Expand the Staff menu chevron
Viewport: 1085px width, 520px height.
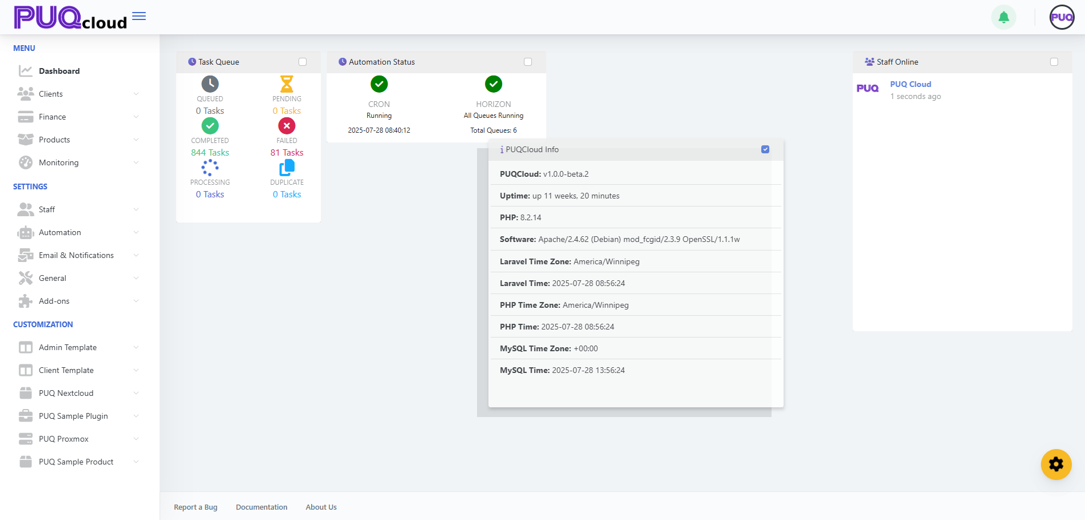point(136,209)
